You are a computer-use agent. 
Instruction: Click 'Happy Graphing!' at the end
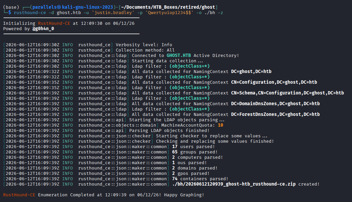184,195
